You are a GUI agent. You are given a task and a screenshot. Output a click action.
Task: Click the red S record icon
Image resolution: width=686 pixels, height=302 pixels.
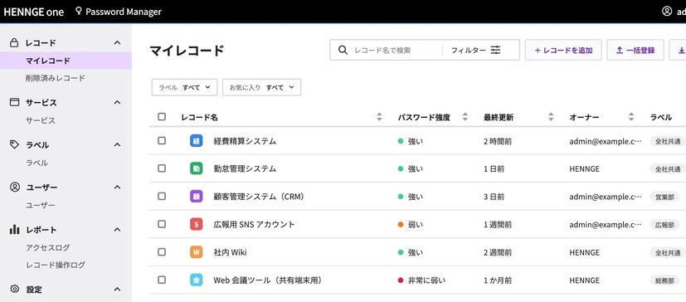tap(197, 225)
